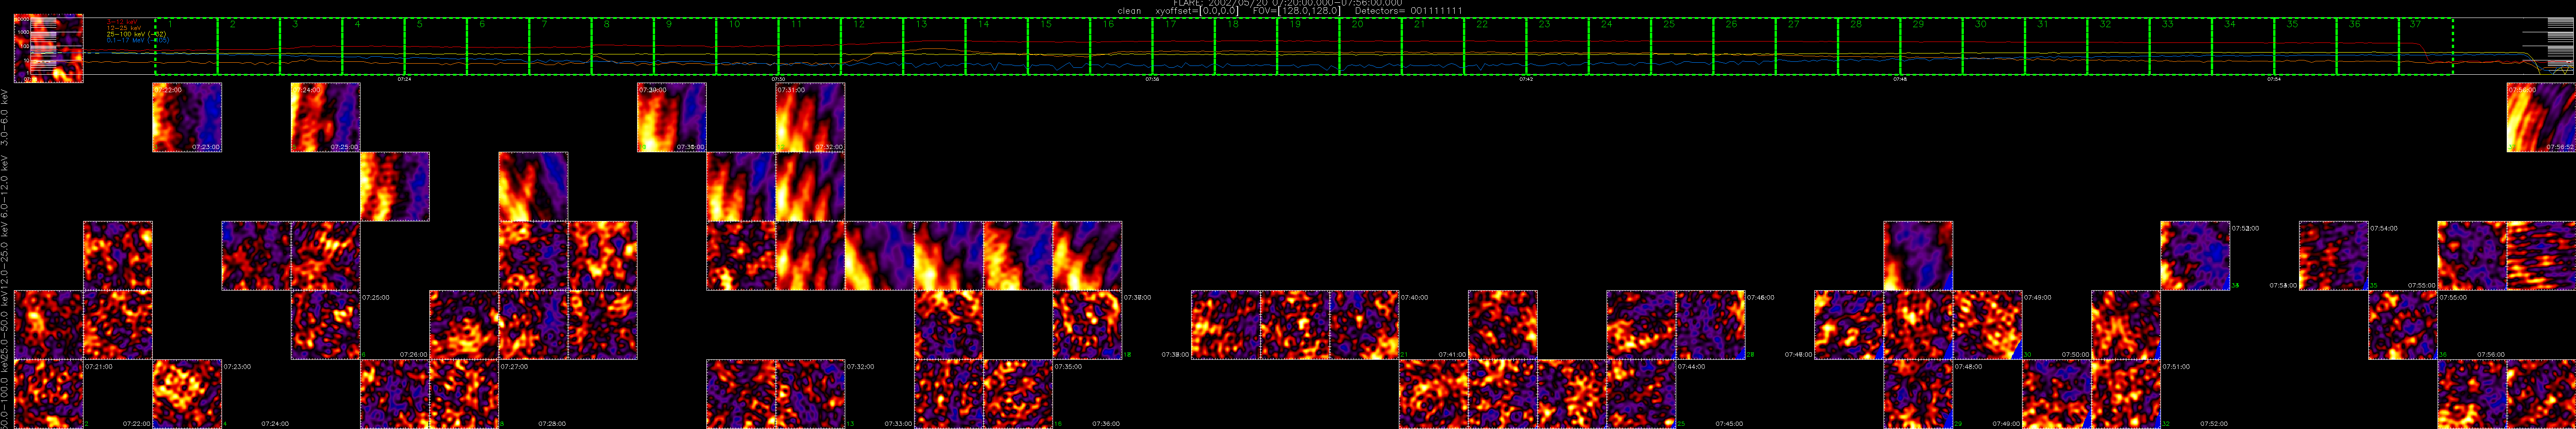
Task: Open 25-50 keV image labeled interval 28
Action: click(x=1711, y=325)
